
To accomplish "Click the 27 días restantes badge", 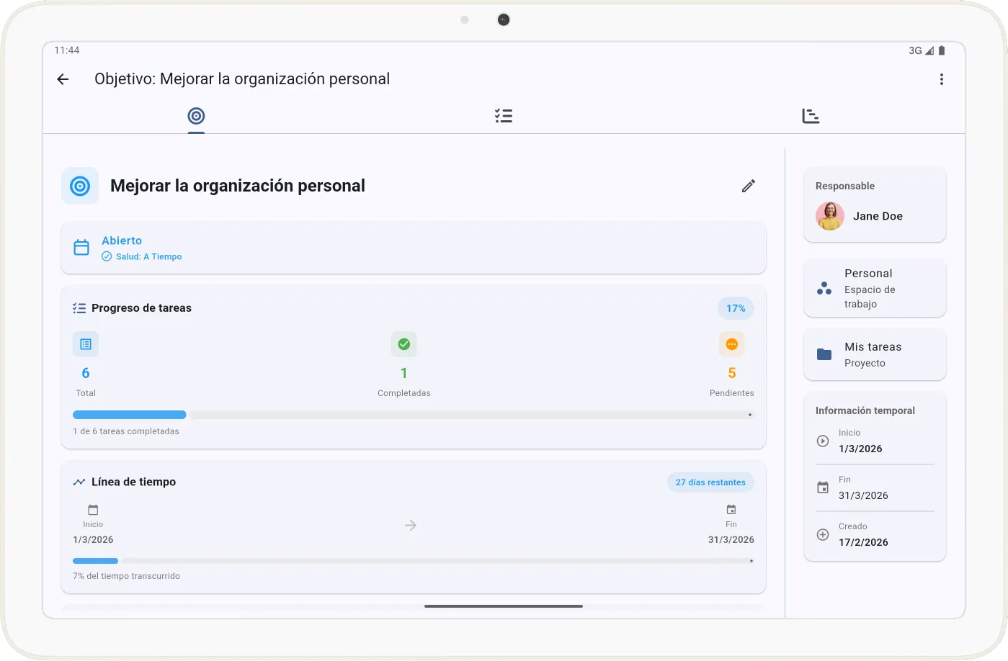I will coord(710,482).
